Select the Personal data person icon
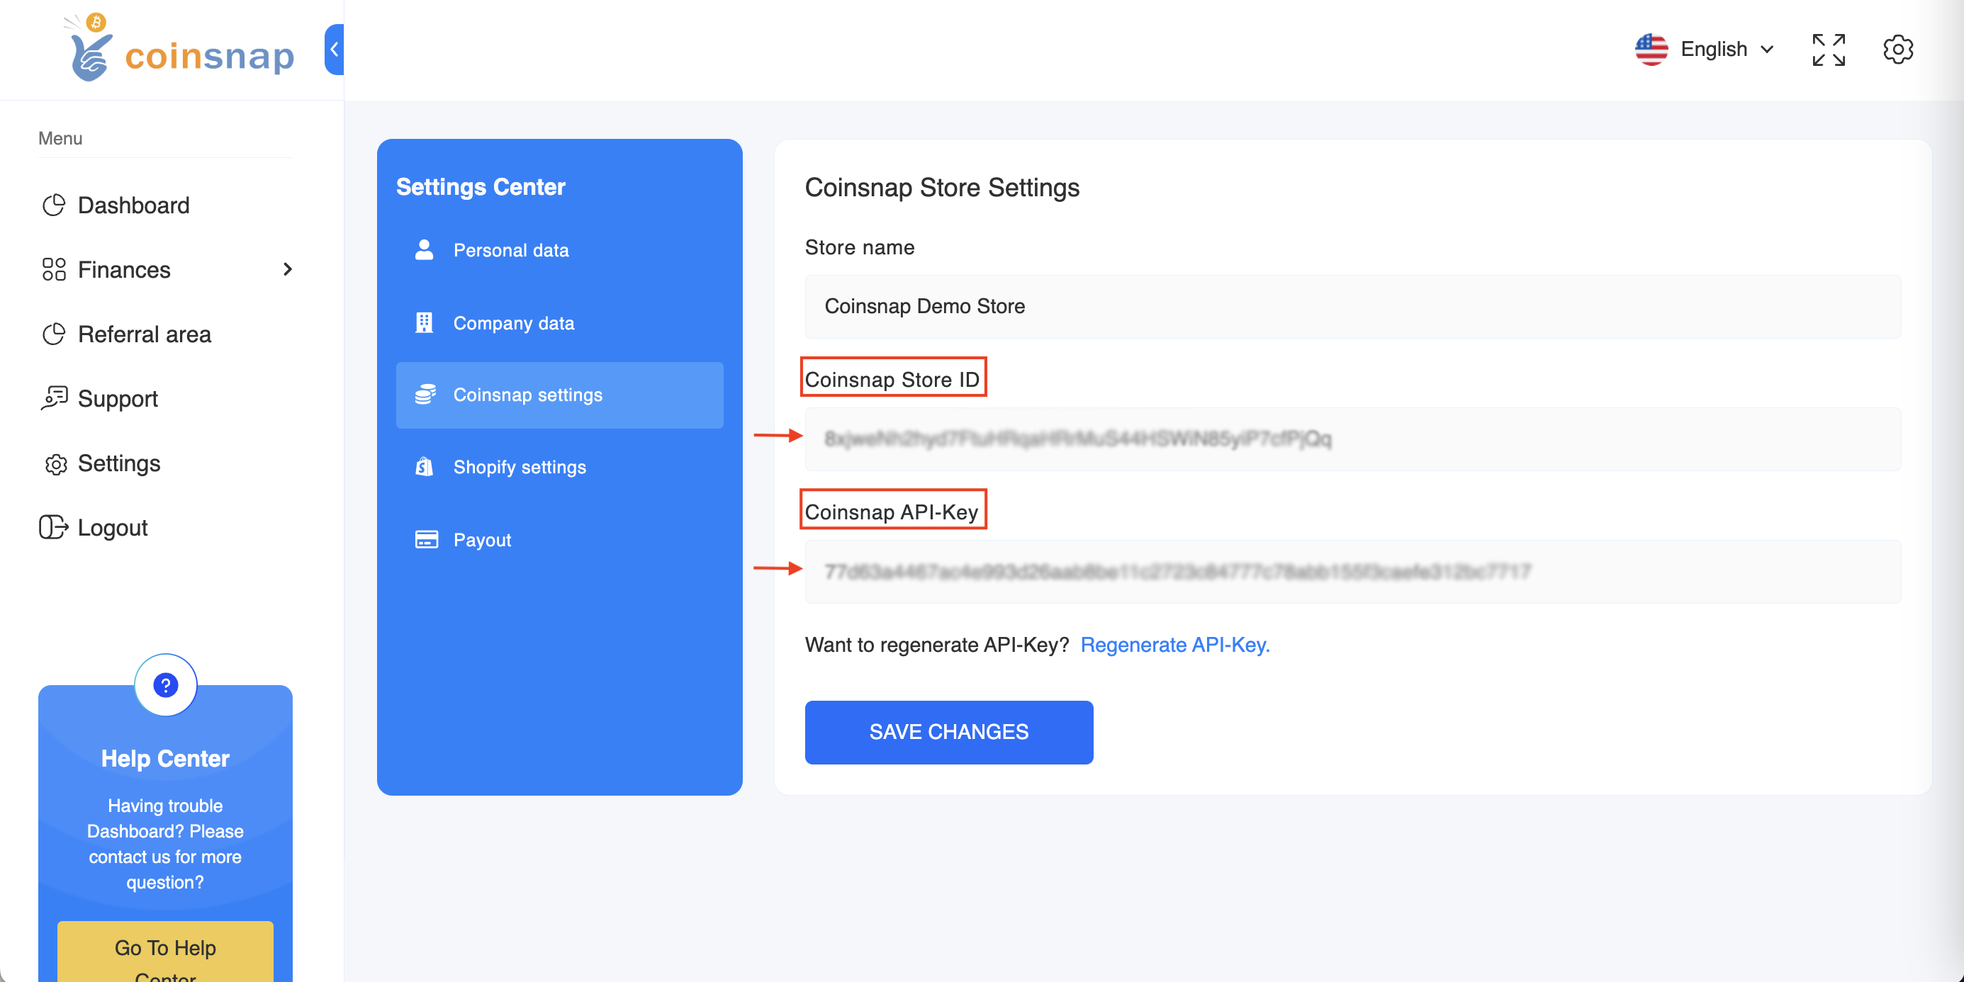The image size is (1964, 982). pyautogui.click(x=423, y=249)
